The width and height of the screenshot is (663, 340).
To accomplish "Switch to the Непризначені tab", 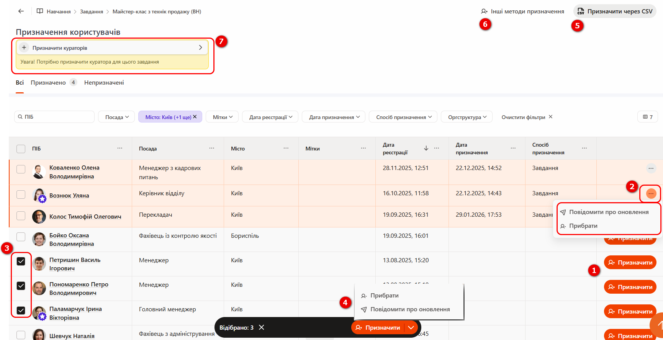I will click(x=104, y=83).
